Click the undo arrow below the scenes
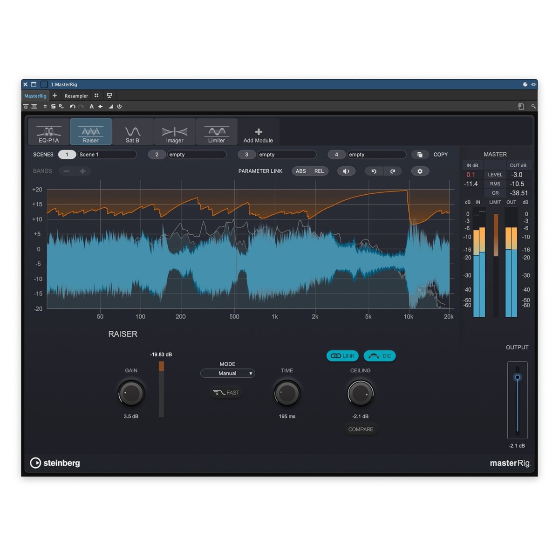 (374, 171)
